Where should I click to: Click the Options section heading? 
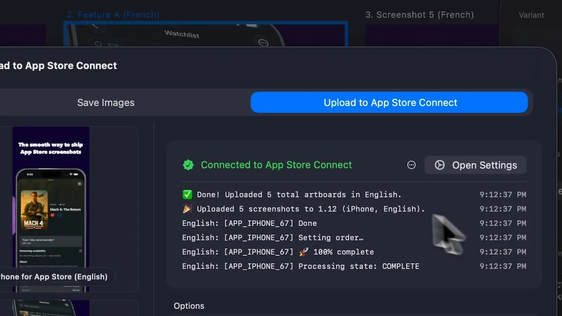tap(189, 306)
